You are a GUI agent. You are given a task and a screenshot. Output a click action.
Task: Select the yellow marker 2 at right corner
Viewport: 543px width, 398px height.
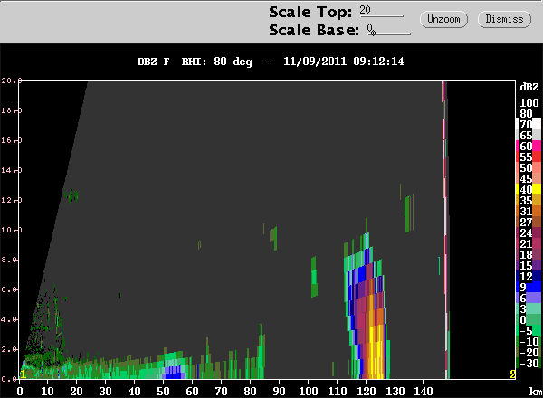pyautogui.click(x=512, y=374)
